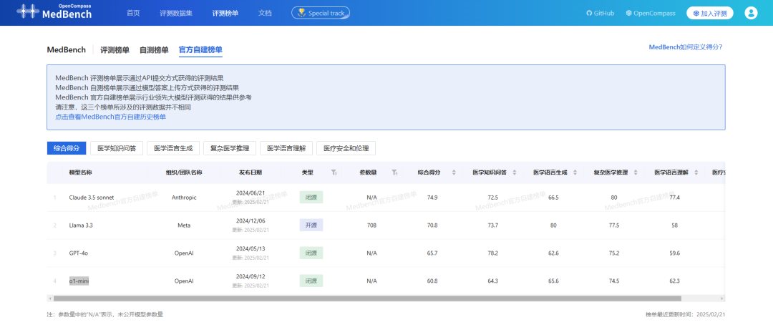The width and height of the screenshot is (773, 335).
Task: Open the user avatar profile icon
Action: (x=751, y=13)
